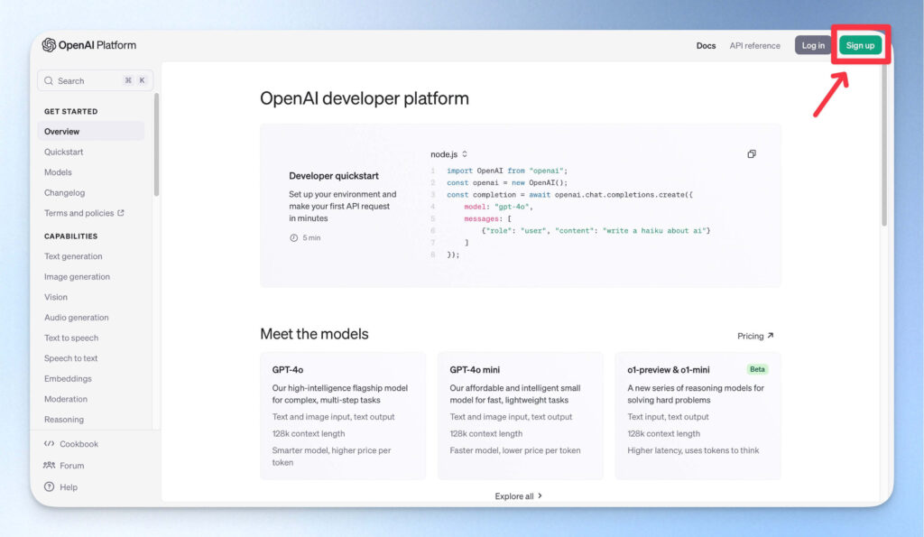The width and height of the screenshot is (924, 537).
Task: Open Reasoning in the sidebar
Action: 64,420
